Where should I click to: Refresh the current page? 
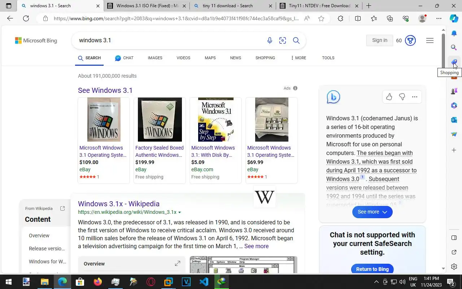point(26,18)
